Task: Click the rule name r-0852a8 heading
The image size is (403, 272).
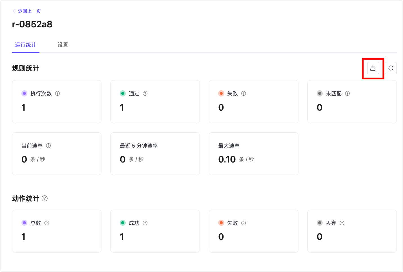Action: pos(32,24)
